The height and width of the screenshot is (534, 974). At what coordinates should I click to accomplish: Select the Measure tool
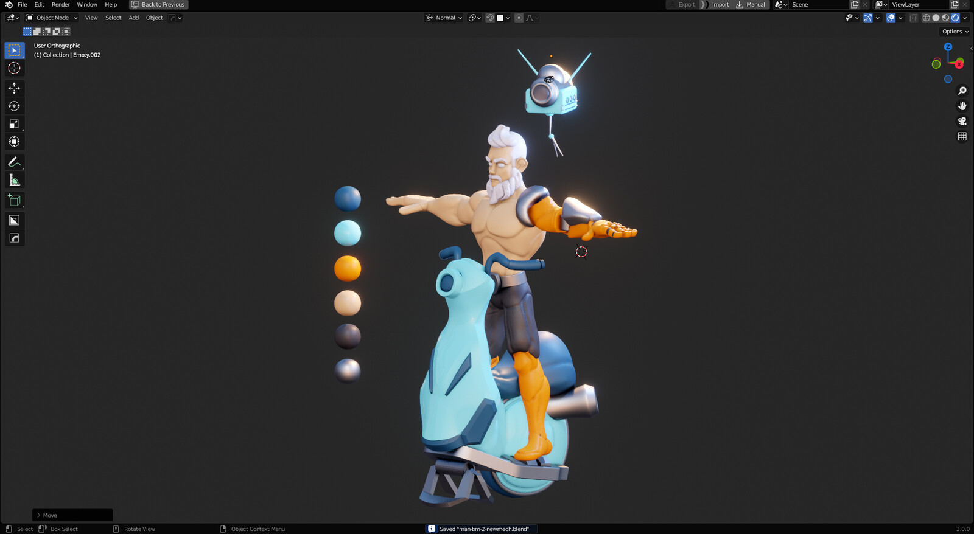[14, 180]
